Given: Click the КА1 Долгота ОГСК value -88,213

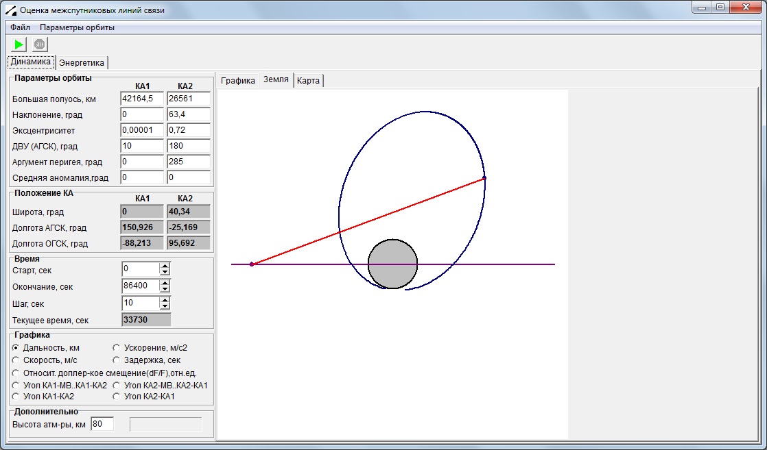Looking at the screenshot, I should 142,243.
